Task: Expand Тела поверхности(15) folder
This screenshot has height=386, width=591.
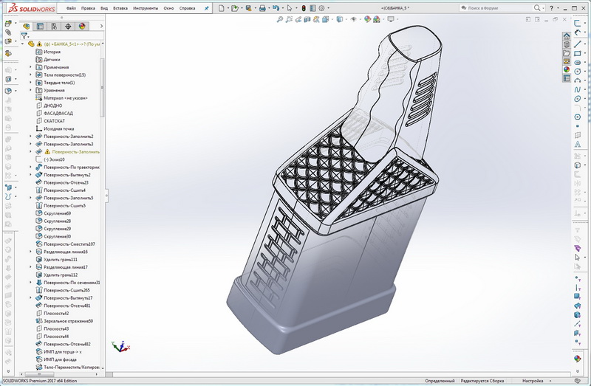Action: pyautogui.click(x=30, y=75)
